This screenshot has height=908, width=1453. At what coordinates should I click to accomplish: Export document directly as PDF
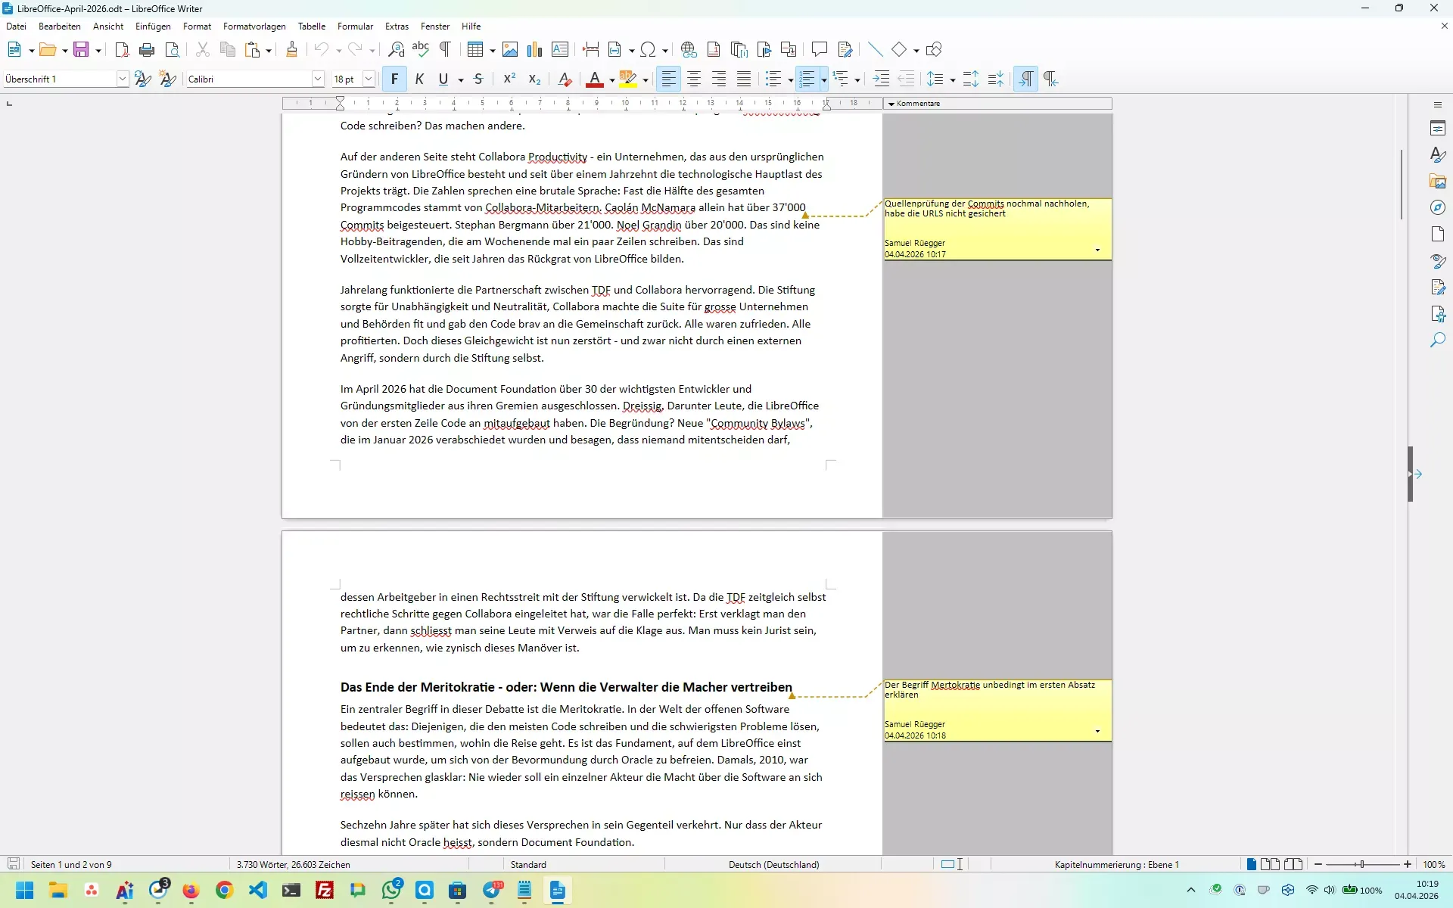pyautogui.click(x=122, y=50)
